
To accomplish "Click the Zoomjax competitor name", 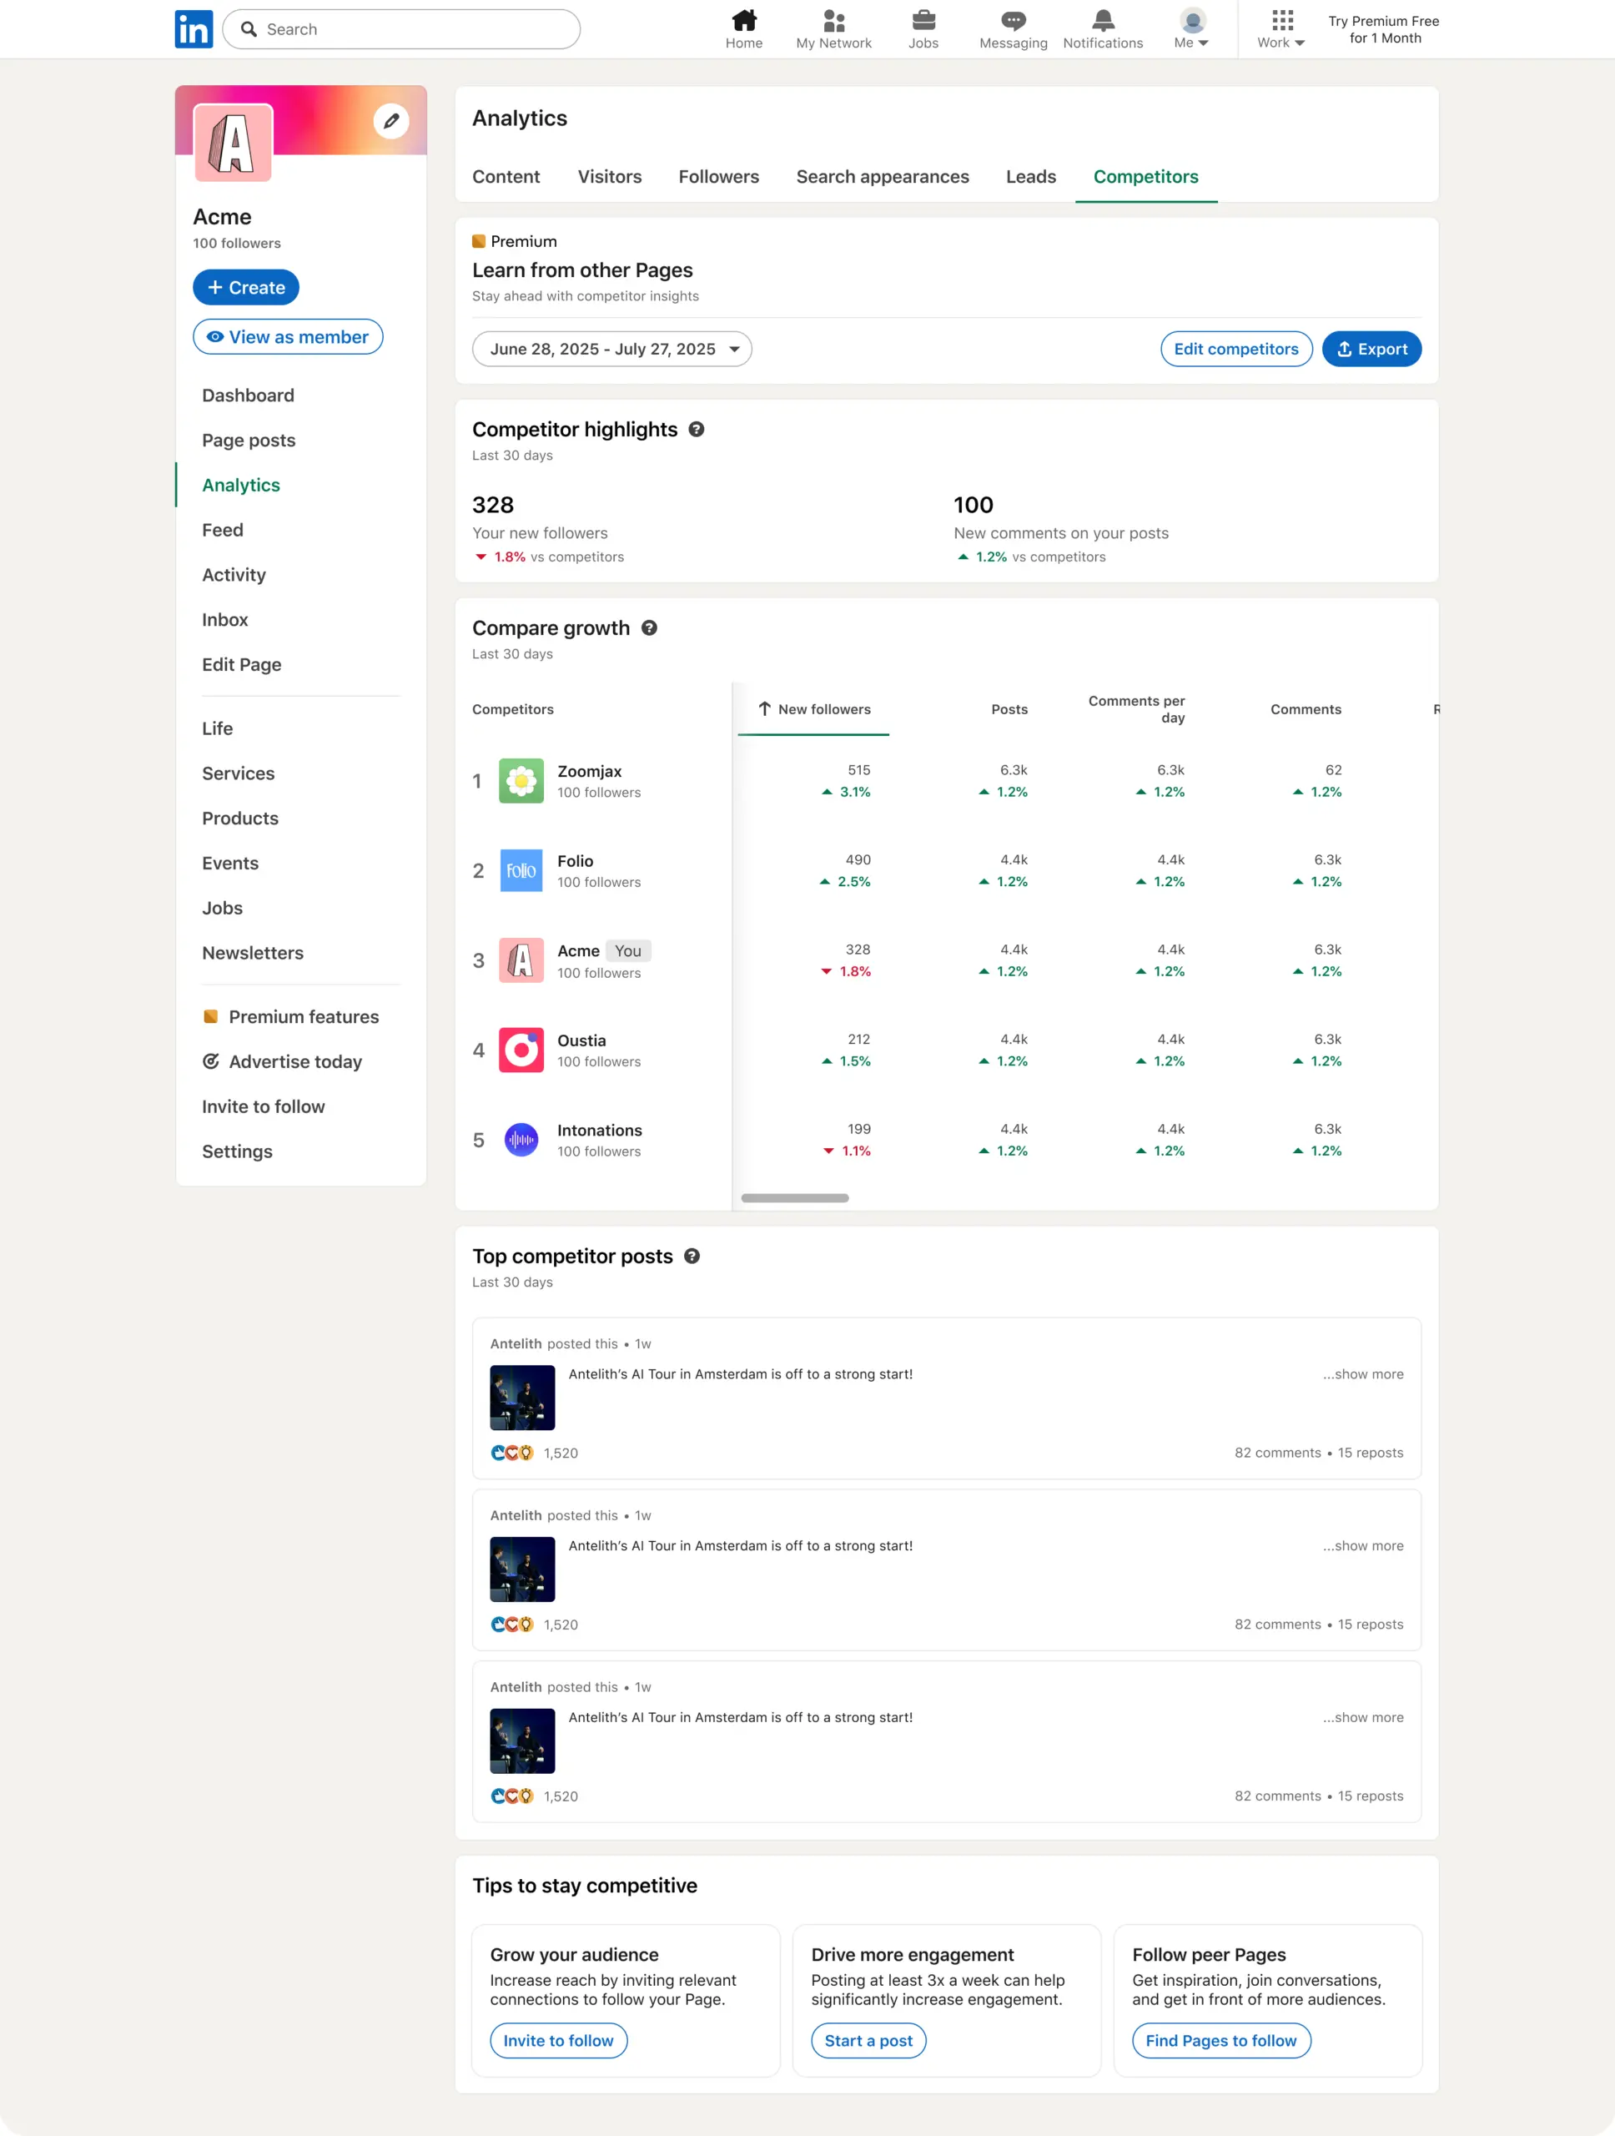I will pyautogui.click(x=589, y=772).
